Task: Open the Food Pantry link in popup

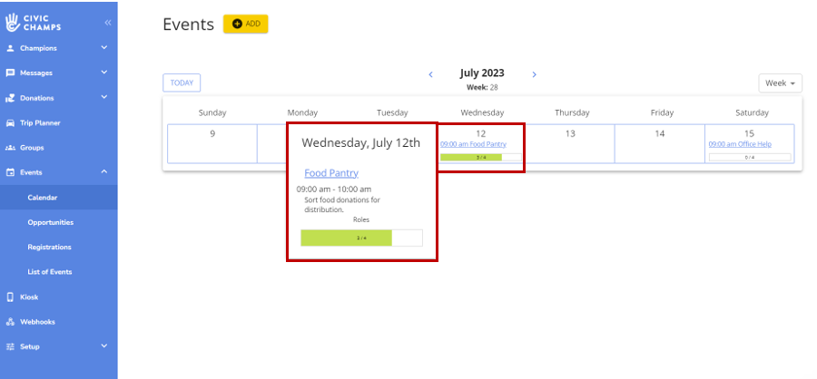Action: (331, 173)
